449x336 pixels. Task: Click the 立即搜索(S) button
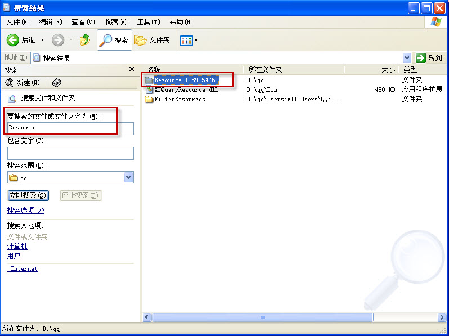pos(28,195)
